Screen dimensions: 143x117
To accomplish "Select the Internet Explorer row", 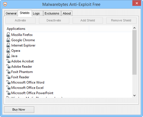I will coord(69,45).
